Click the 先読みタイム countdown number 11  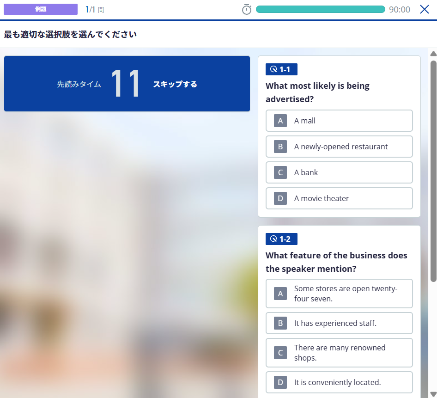click(x=125, y=84)
